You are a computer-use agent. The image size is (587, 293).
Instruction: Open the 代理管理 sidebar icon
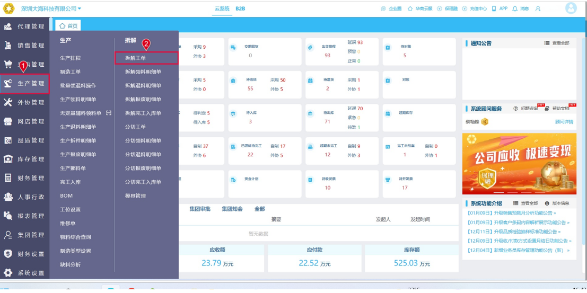point(8,26)
